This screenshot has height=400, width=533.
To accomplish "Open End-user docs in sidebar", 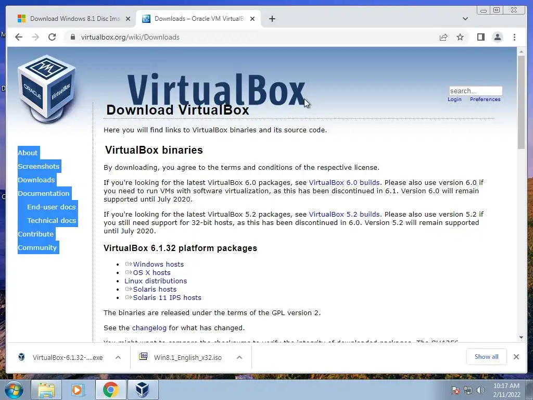I will [x=52, y=207].
